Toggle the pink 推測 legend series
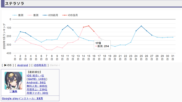 tap(33, 15)
